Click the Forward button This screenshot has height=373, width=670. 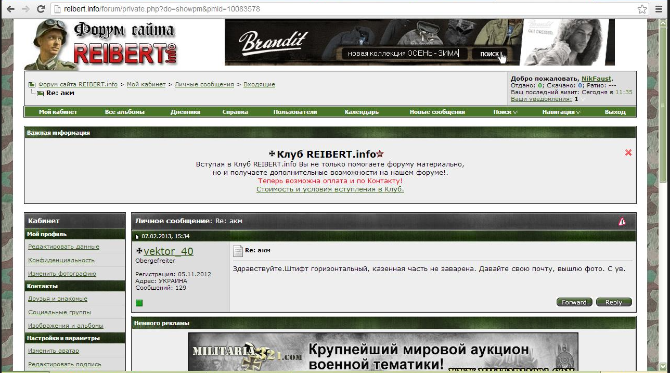(574, 302)
